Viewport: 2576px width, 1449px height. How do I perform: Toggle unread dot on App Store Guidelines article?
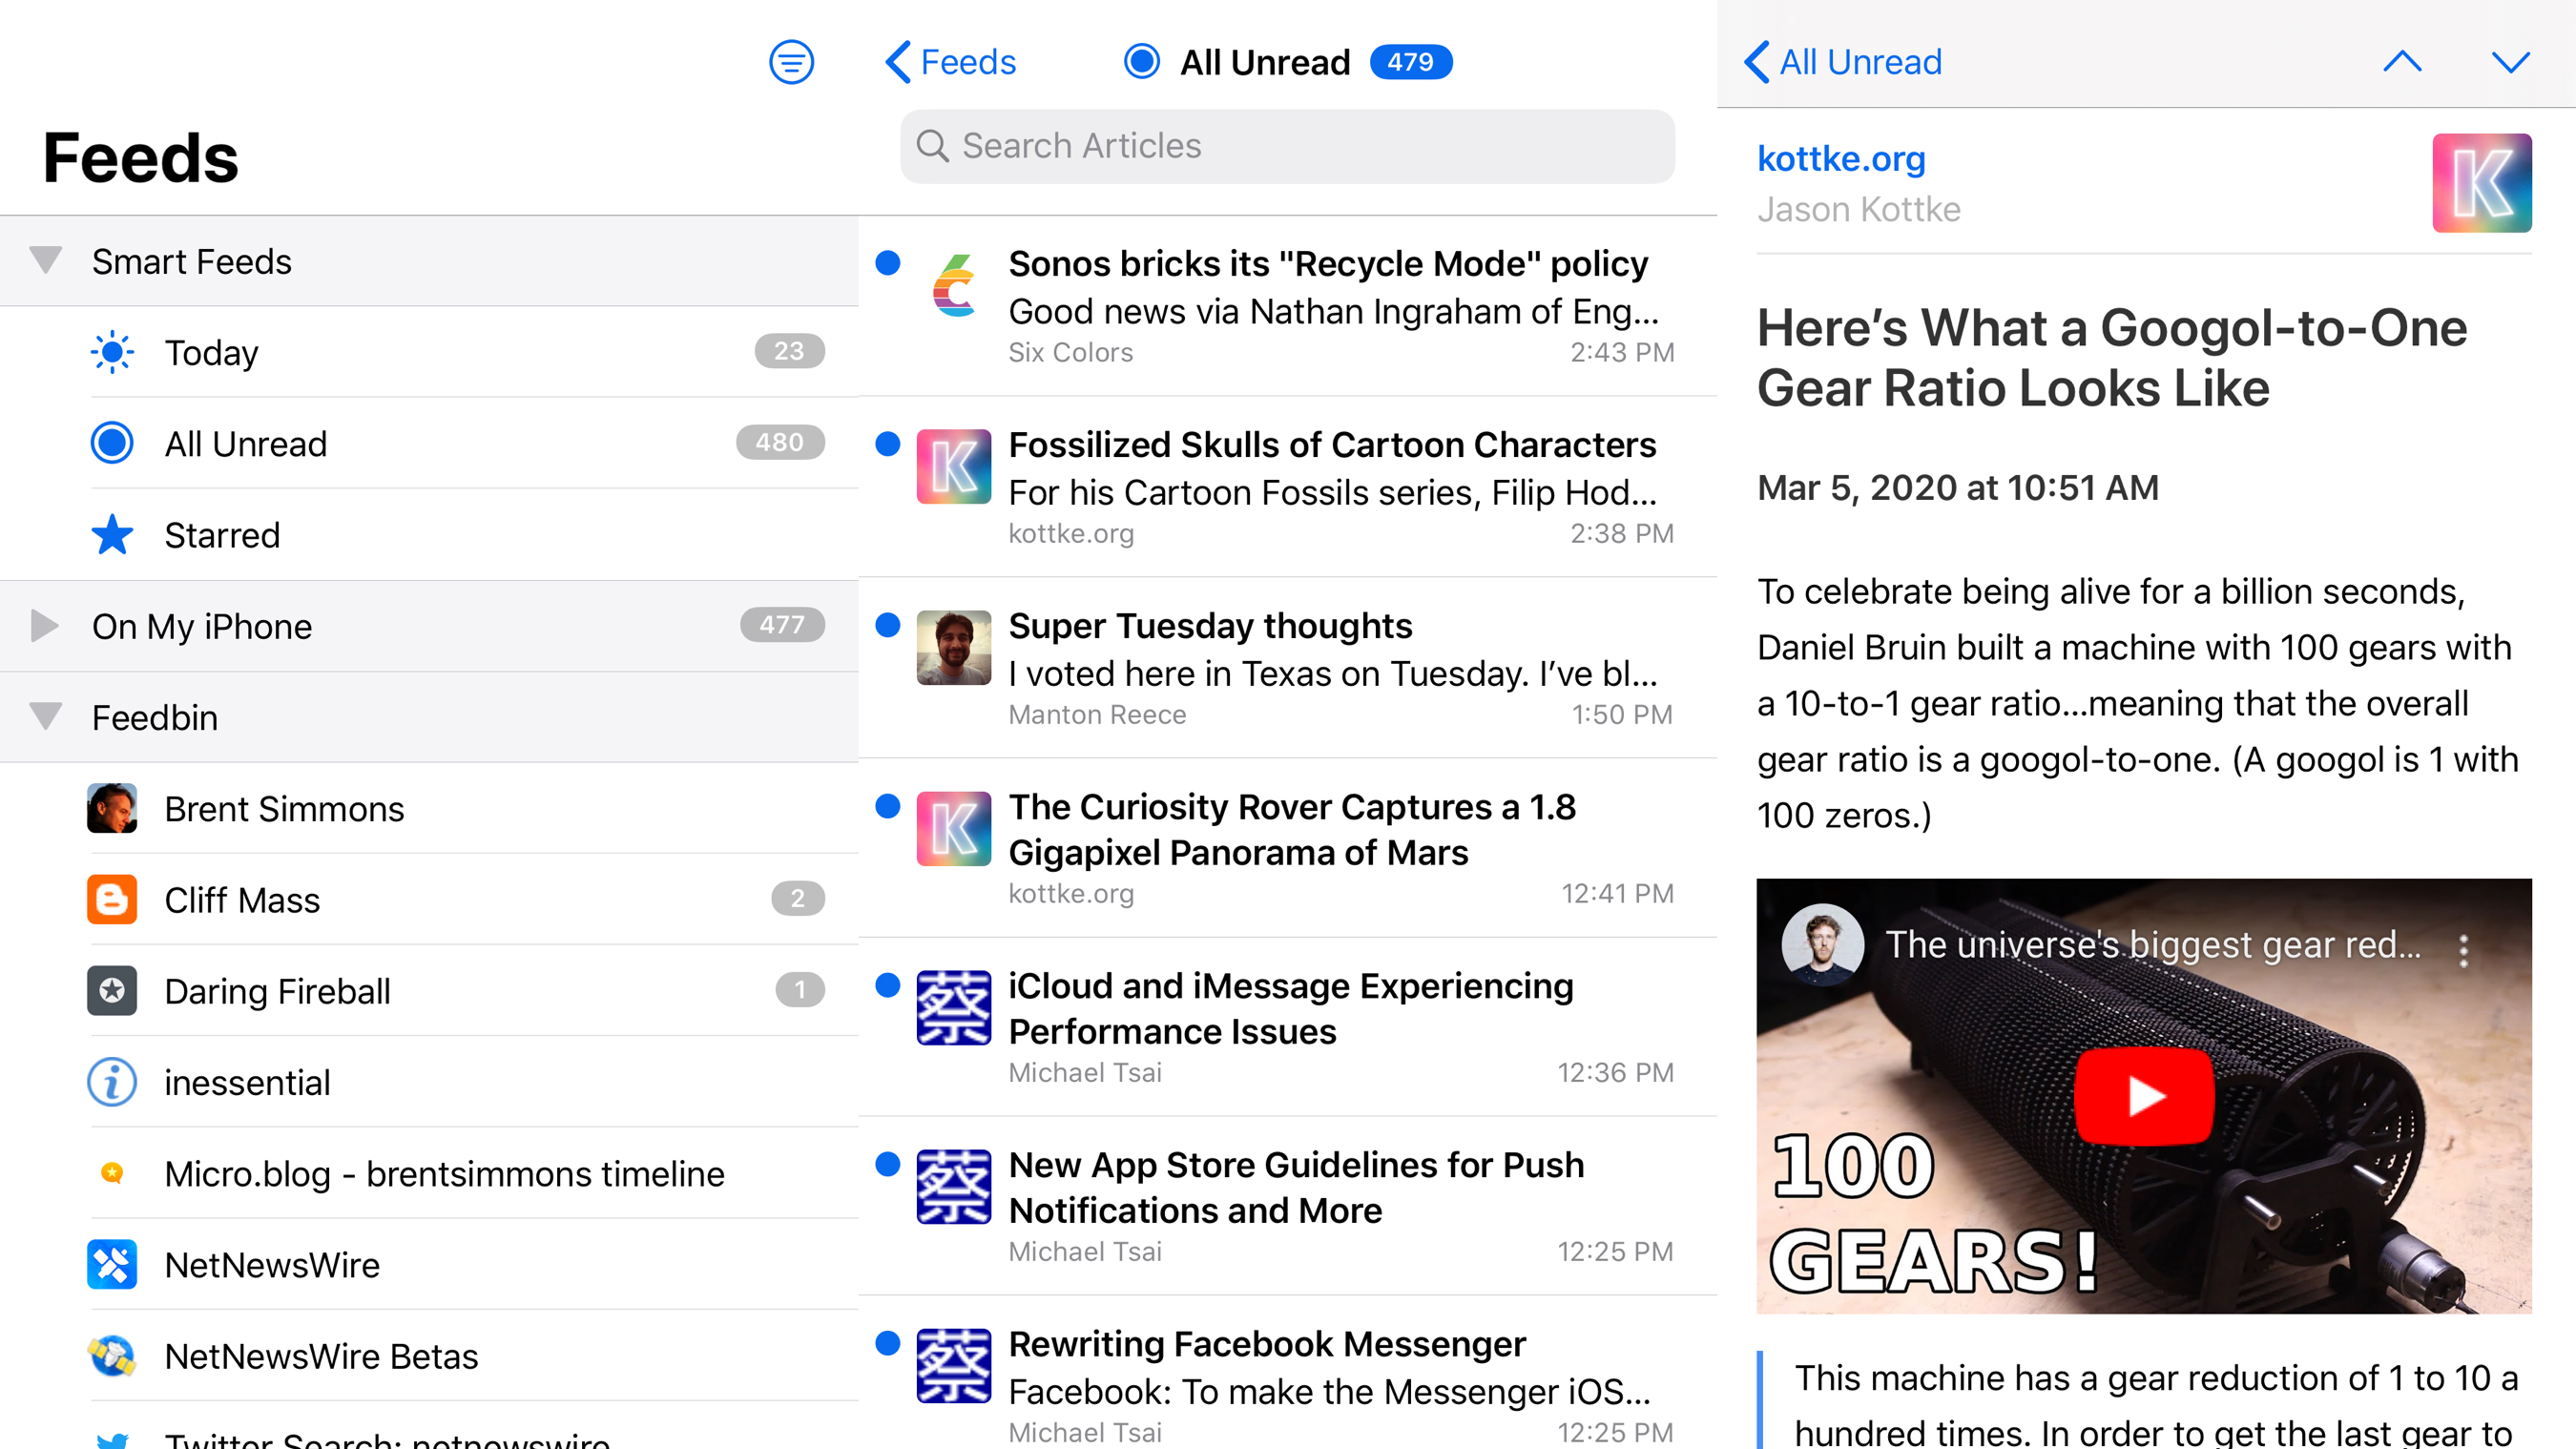pos(888,1163)
